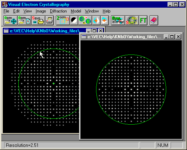
Task: Open the Diffraction menu
Action: coord(58,11)
